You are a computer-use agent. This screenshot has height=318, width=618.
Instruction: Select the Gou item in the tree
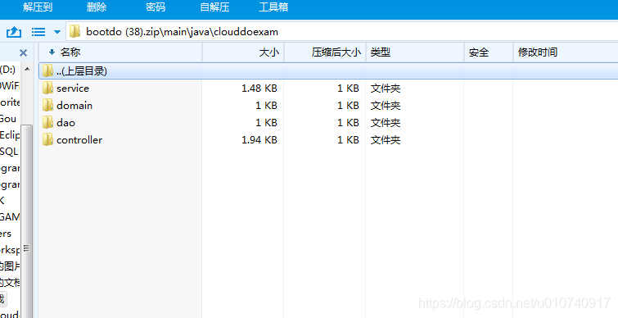[x=8, y=118]
